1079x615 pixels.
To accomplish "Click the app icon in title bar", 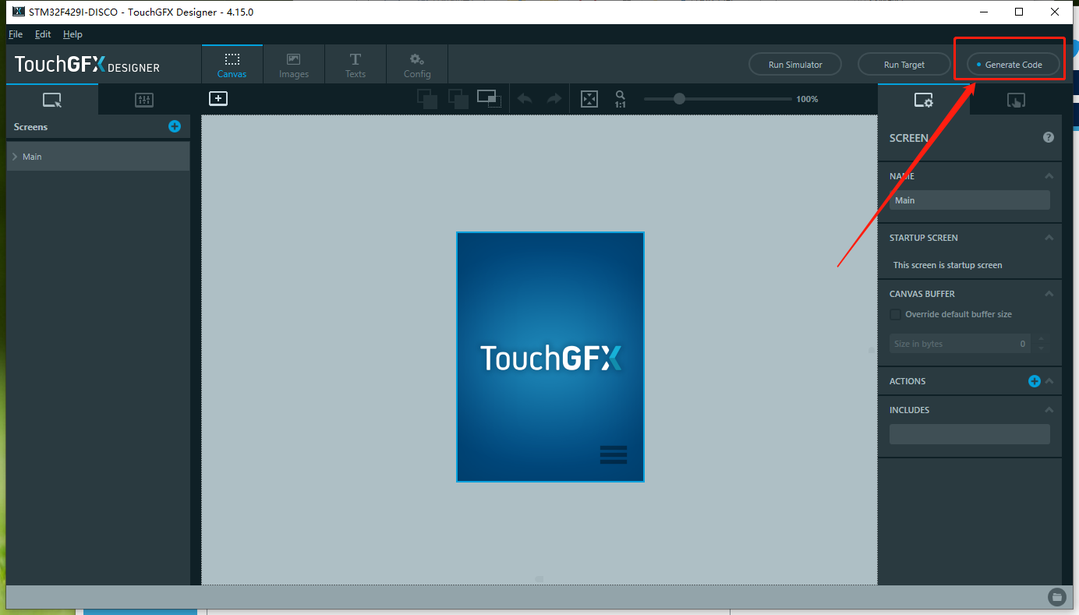I will [x=18, y=12].
